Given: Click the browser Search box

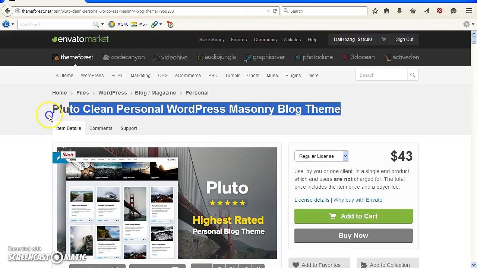Looking at the screenshot, I should (x=325, y=11).
